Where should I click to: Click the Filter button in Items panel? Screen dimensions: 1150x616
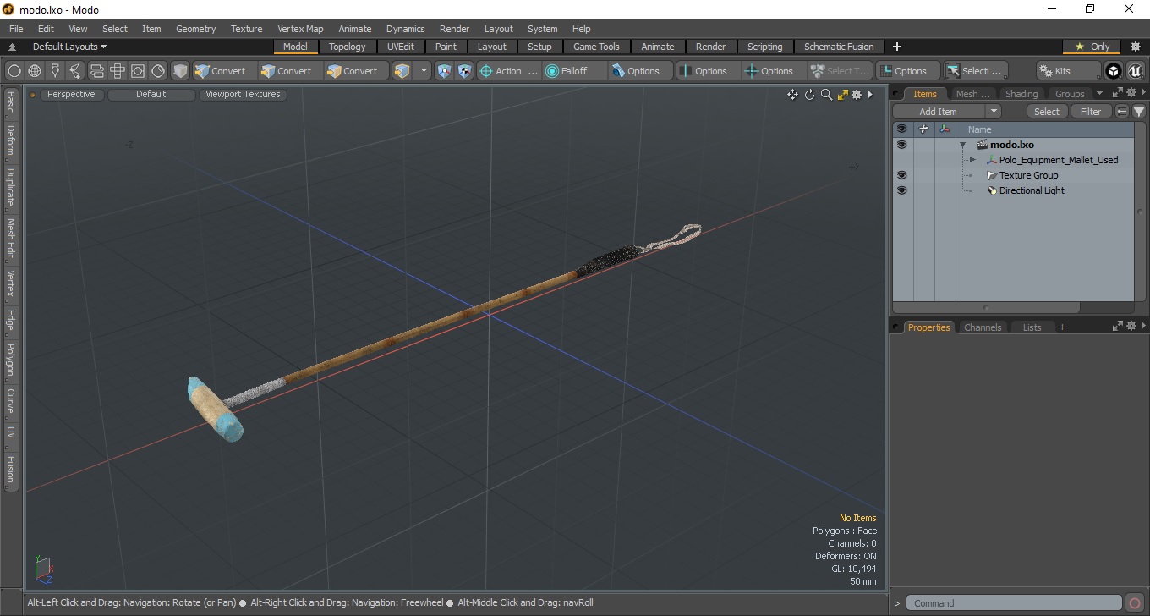click(1092, 112)
